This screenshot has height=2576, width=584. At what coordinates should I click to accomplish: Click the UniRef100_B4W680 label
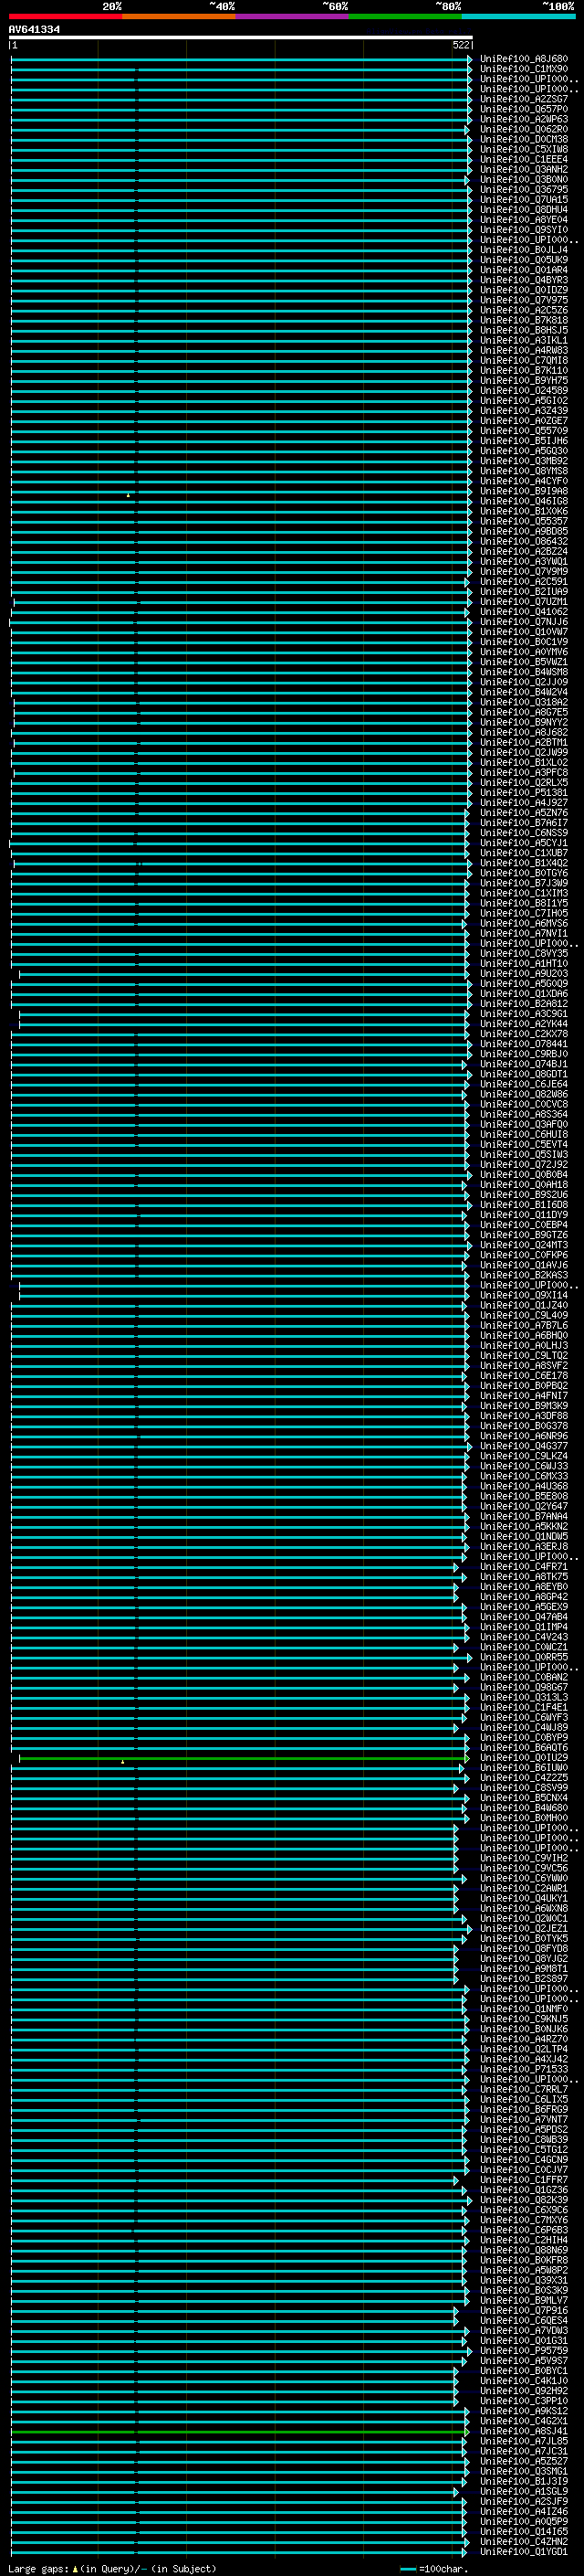click(x=524, y=1808)
